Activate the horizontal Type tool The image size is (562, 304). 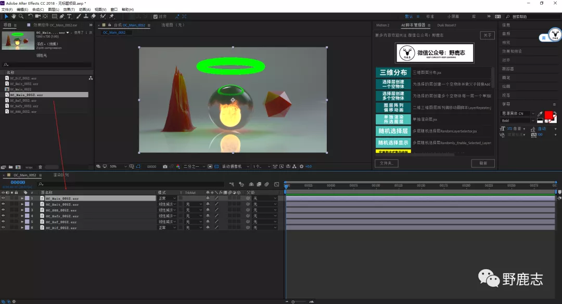69,17
